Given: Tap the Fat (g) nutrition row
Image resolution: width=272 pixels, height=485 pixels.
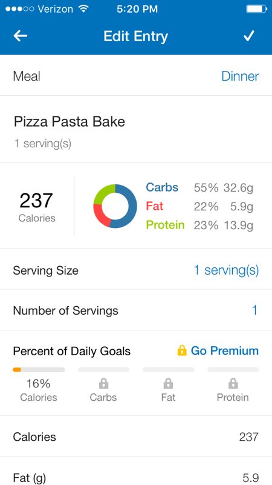Looking at the screenshot, I should [x=136, y=471].
